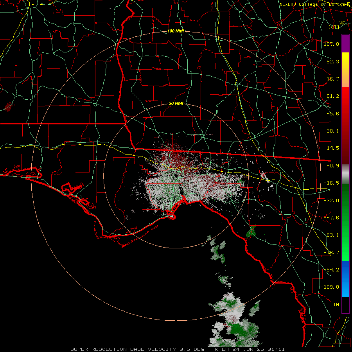Pick the purple segment of the velocity color bar
This screenshot has height=352, width=352.
[345, 43]
